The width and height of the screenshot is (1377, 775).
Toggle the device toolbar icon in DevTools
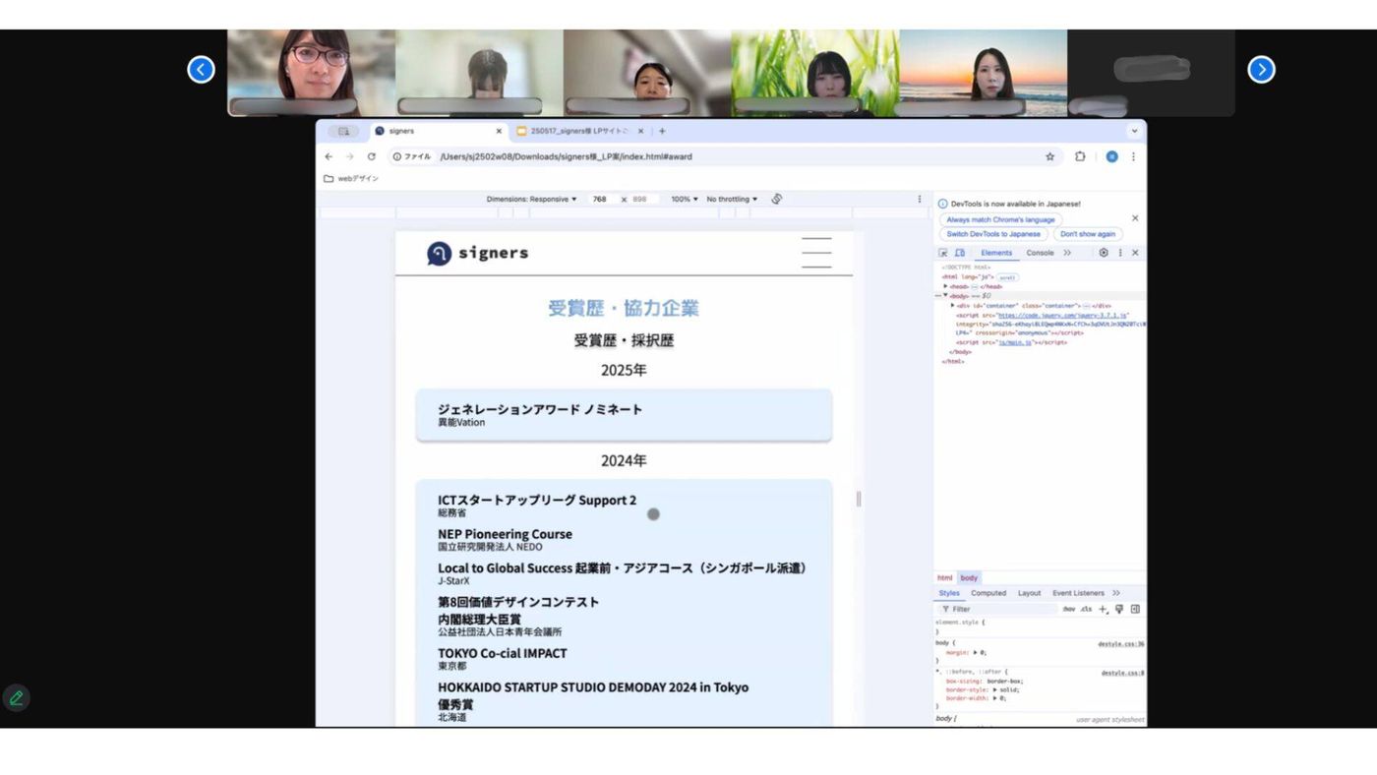pos(960,253)
